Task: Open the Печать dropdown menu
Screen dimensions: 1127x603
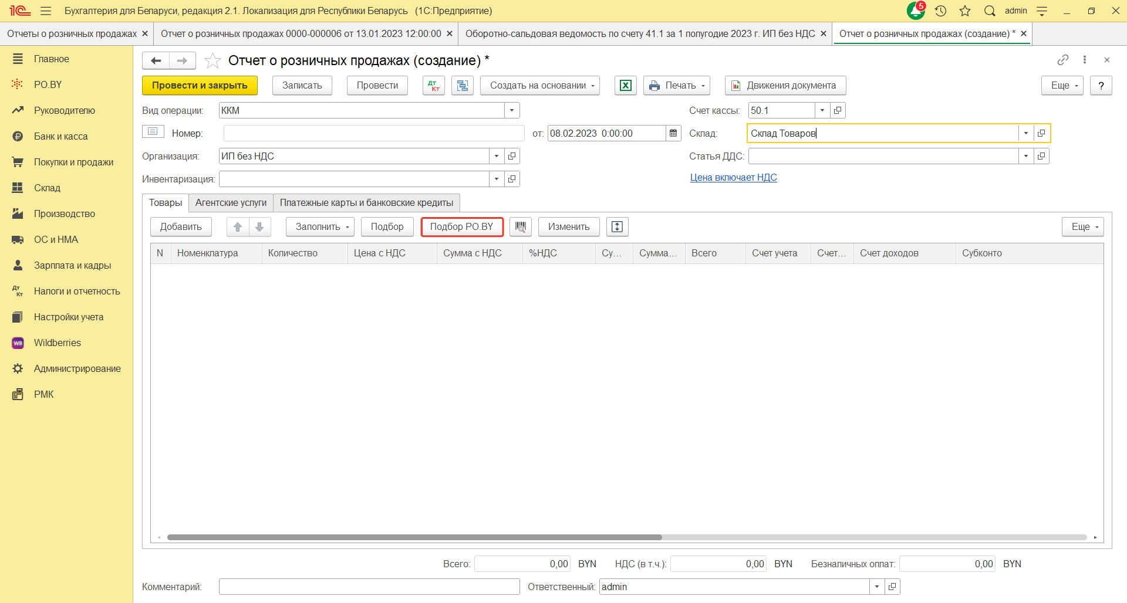Action: pyautogui.click(x=677, y=86)
